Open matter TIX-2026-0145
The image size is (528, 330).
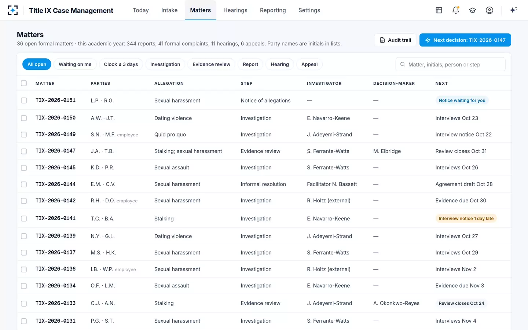click(x=56, y=168)
